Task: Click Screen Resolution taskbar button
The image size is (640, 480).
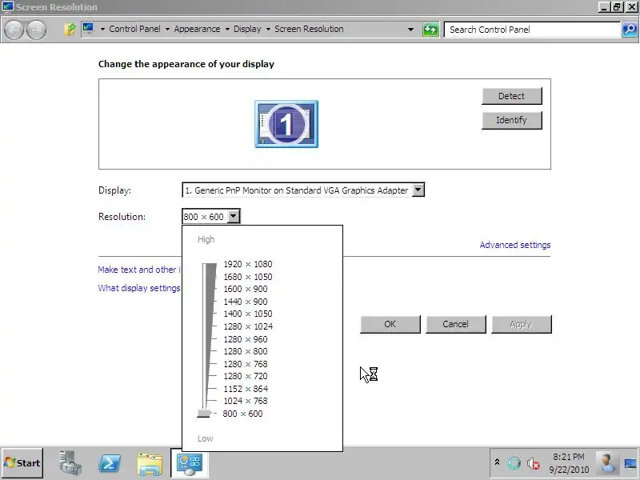Action: (190, 463)
